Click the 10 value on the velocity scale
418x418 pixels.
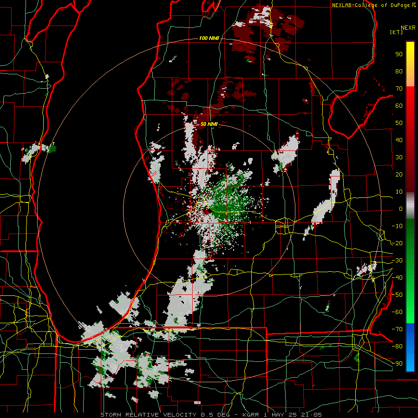399,192
